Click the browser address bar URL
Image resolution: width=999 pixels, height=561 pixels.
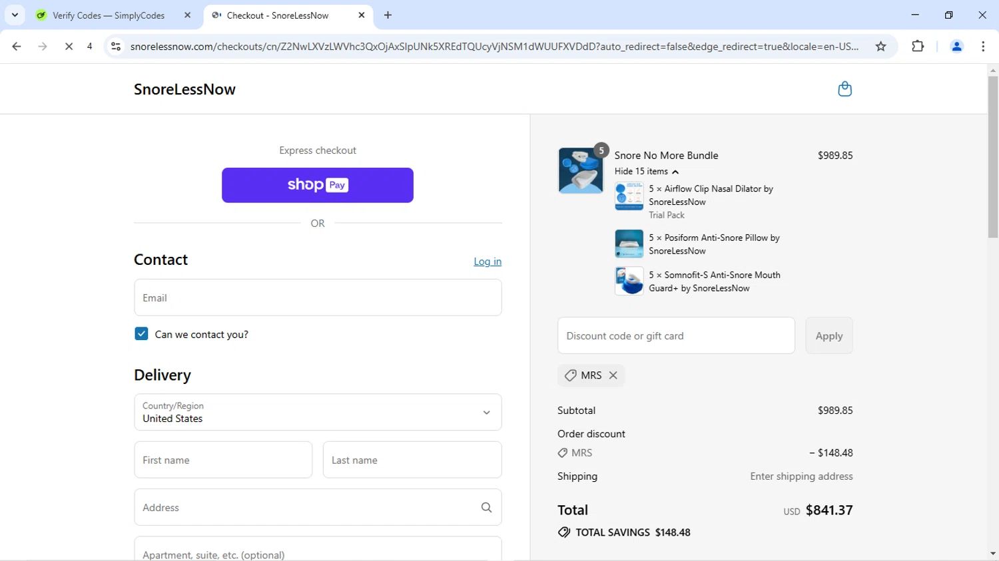click(x=494, y=47)
